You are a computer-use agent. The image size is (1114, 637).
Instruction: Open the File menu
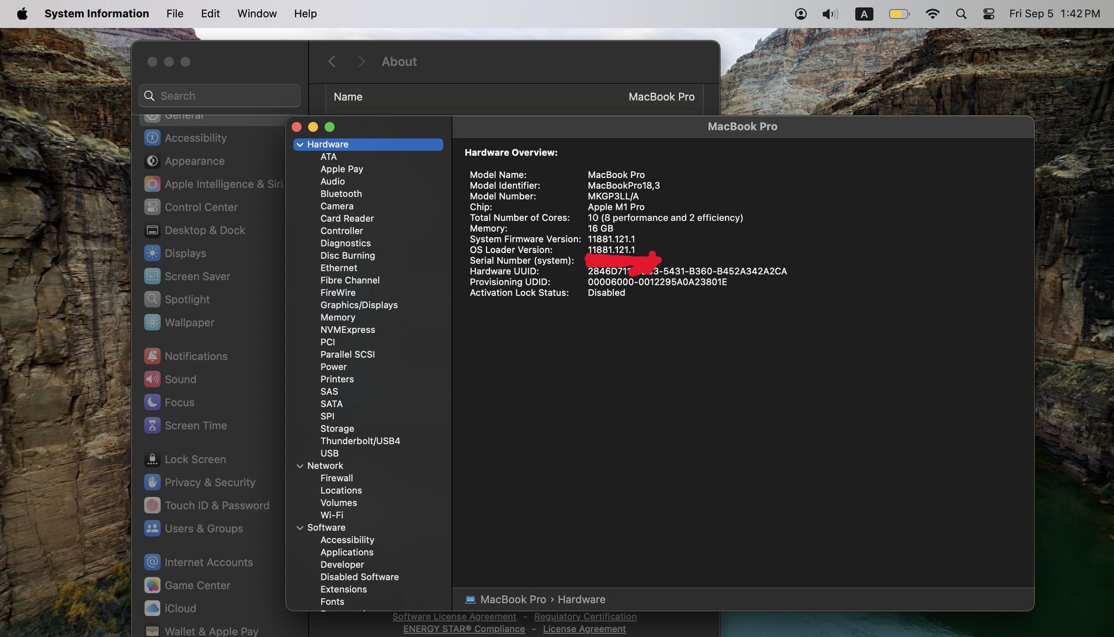point(175,14)
